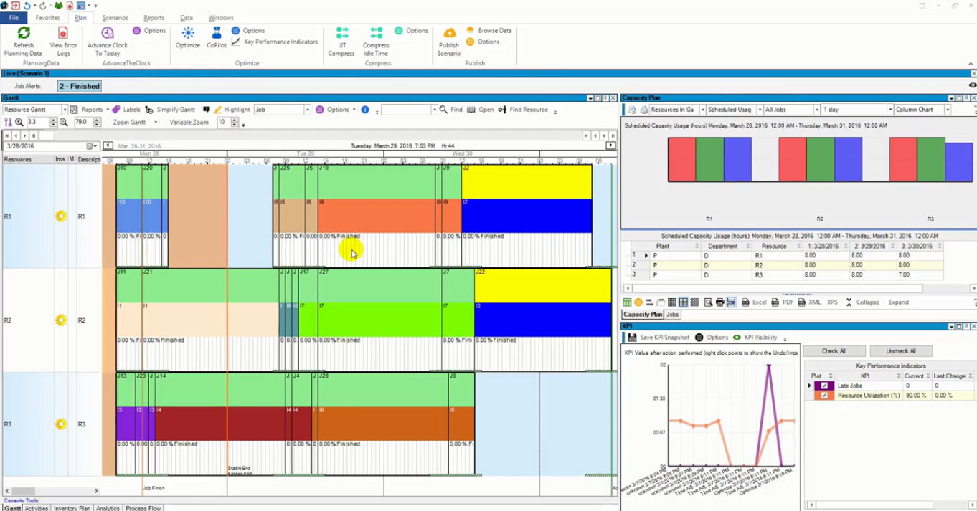The image size is (977, 511).
Task: Click the zoom-out magnifier beside 79.0
Action: click(64, 123)
